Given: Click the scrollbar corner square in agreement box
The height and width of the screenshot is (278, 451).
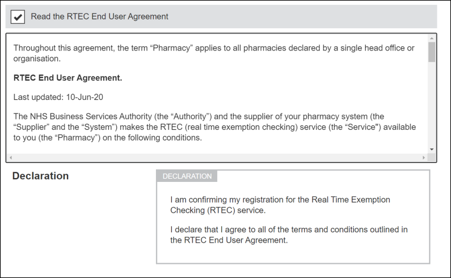Looking at the screenshot, I should click(x=431, y=157).
